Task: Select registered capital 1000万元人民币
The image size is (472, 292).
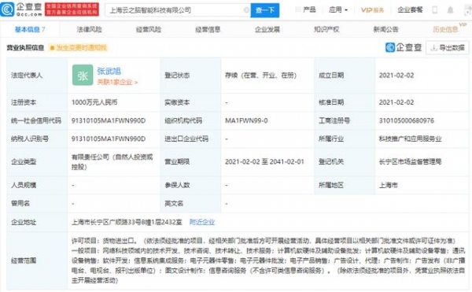Action: (x=94, y=102)
